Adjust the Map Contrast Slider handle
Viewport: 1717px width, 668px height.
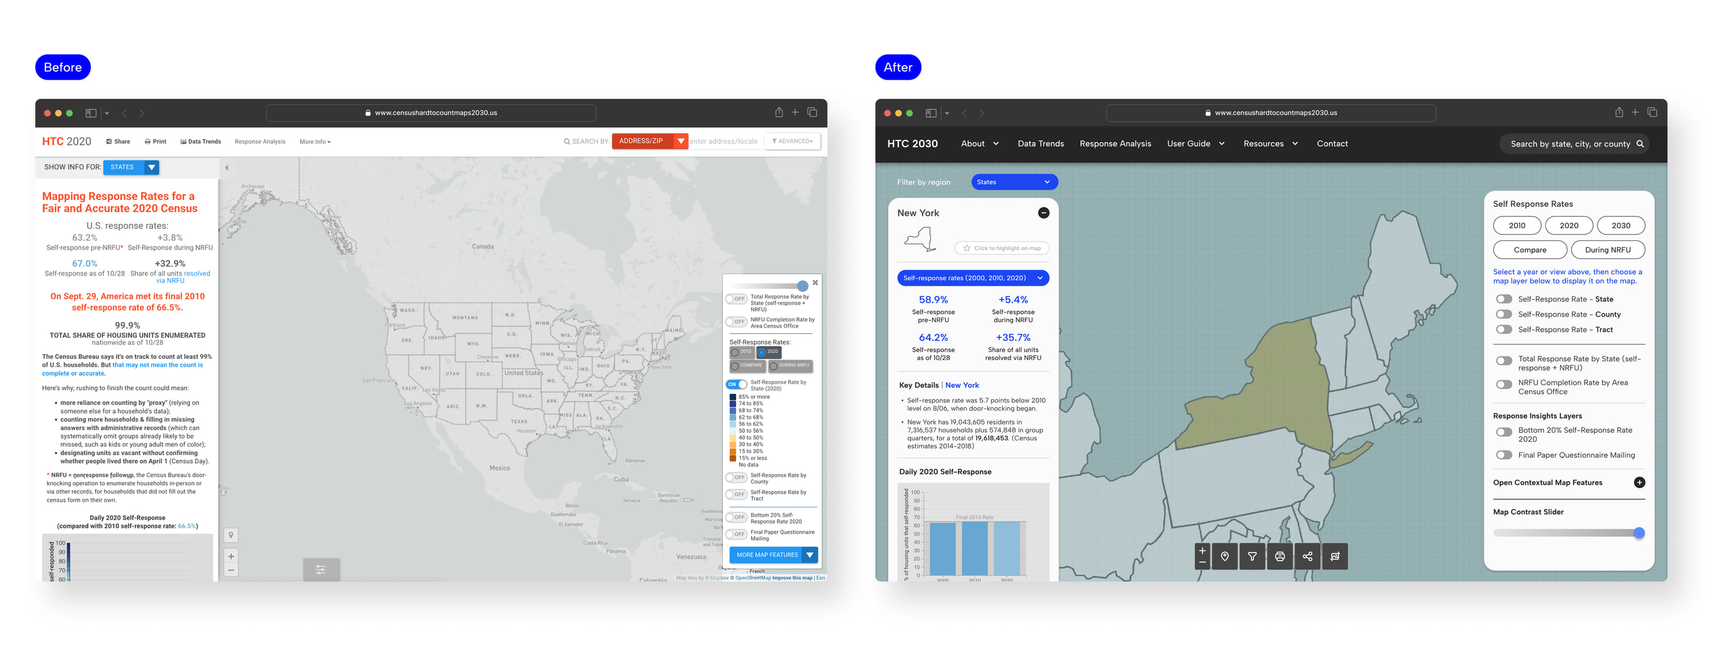[x=1639, y=532]
